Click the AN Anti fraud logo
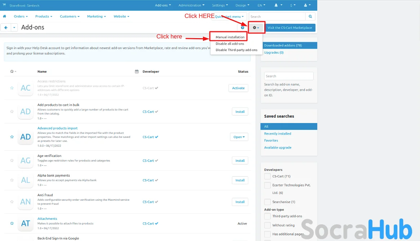This screenshot has width=420, height=241. point(26,202)
